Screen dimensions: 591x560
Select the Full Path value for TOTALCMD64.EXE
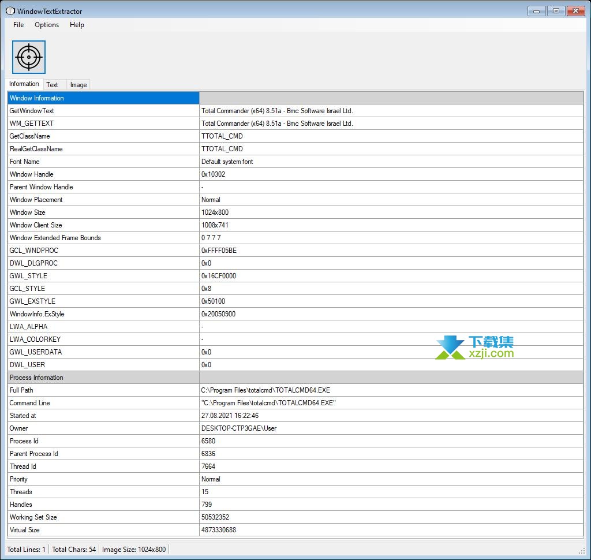[x=265, y=390]
